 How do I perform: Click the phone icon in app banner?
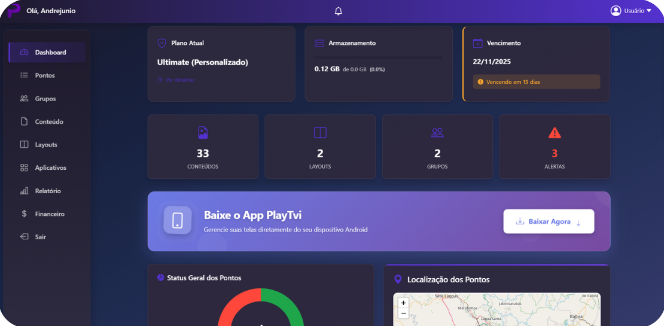[x=178, y=220]
